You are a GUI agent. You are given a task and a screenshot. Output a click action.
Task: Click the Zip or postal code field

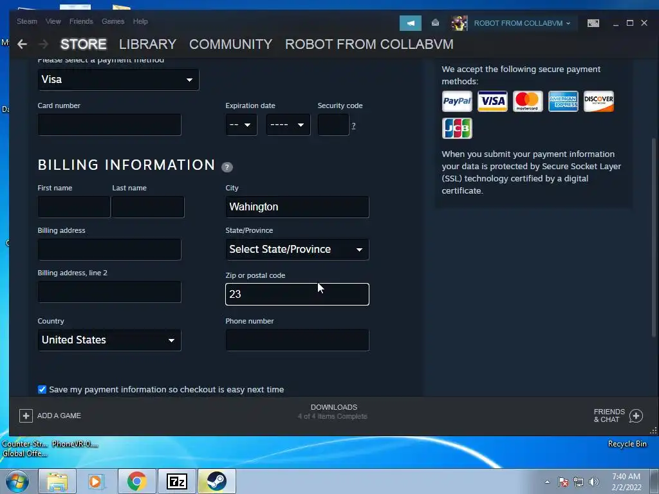(x=297, y=295)
